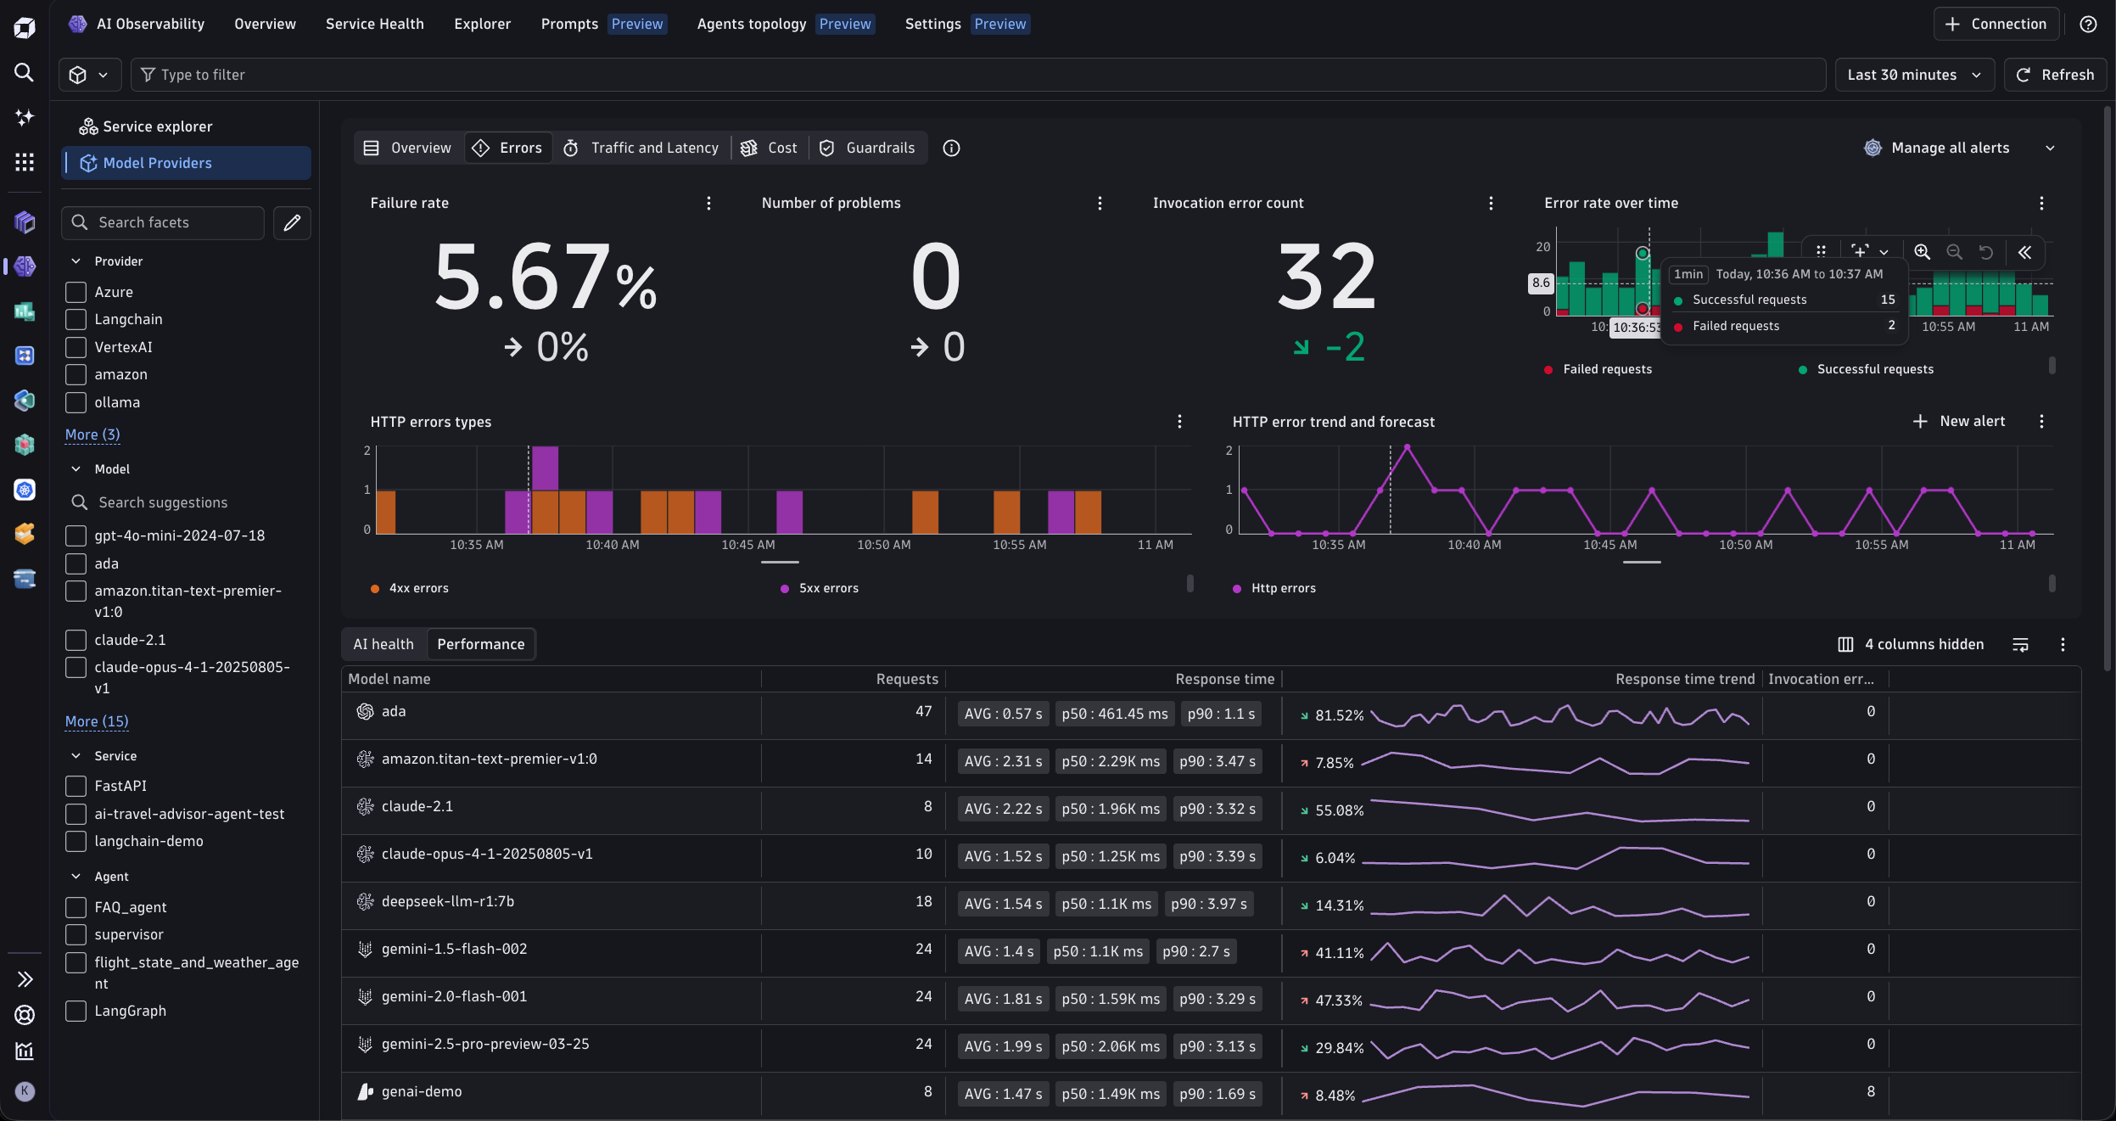Screen dimensions: 2116x1121
Task: Open table options three-dot menu
Action: 2063,645
